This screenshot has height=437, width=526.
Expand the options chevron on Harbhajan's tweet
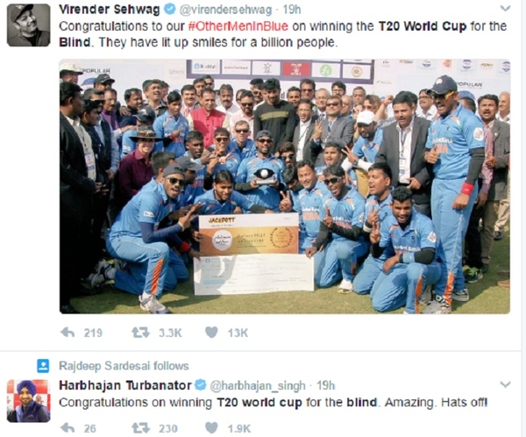(505, 384)
